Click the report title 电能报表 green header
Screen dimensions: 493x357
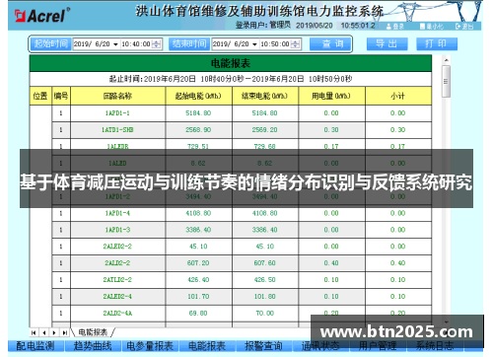tap(231, 63)
